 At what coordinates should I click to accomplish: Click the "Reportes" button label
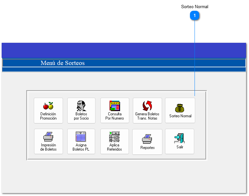[x=147, y=148]
